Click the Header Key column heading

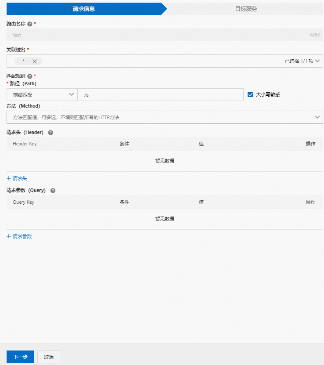(25, 144)
